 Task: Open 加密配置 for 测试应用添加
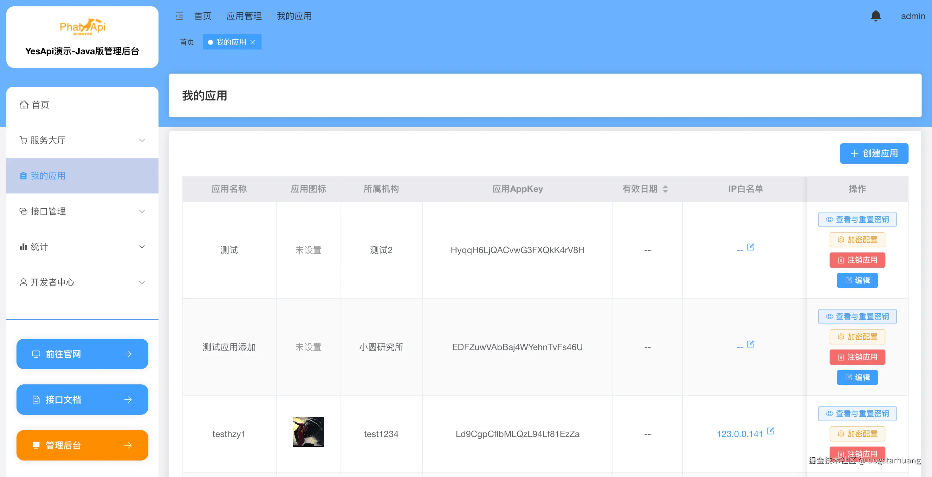click(x=857, y=337)
